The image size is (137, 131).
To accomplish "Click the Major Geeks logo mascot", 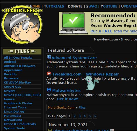I will coord(22,24).
